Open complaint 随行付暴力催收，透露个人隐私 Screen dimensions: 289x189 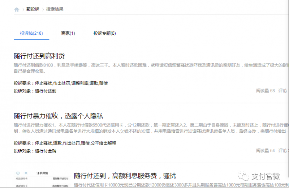(58, 116)
